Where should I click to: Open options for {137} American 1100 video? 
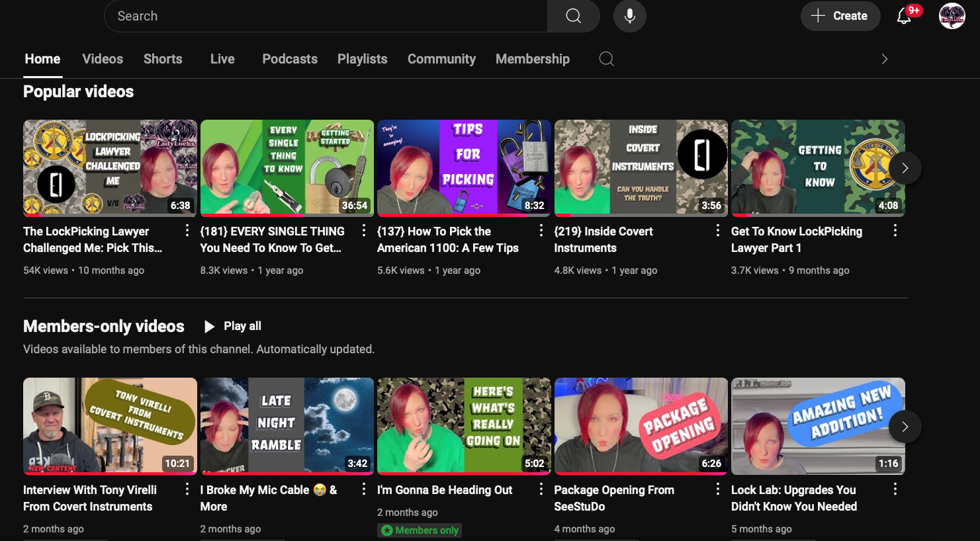pyautogui.click(x=541, y=230)
